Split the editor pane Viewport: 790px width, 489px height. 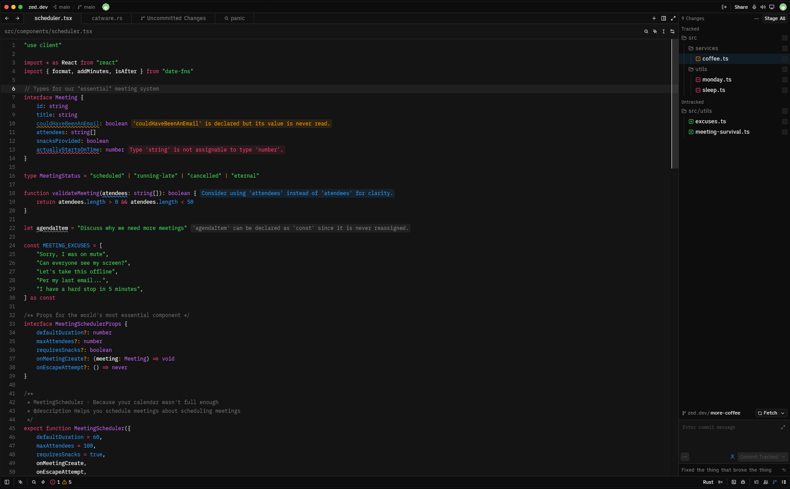tap(663, 18)
